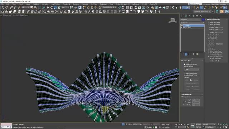Open the Workspaces dropdown at top right

click(x=219, y=4)
